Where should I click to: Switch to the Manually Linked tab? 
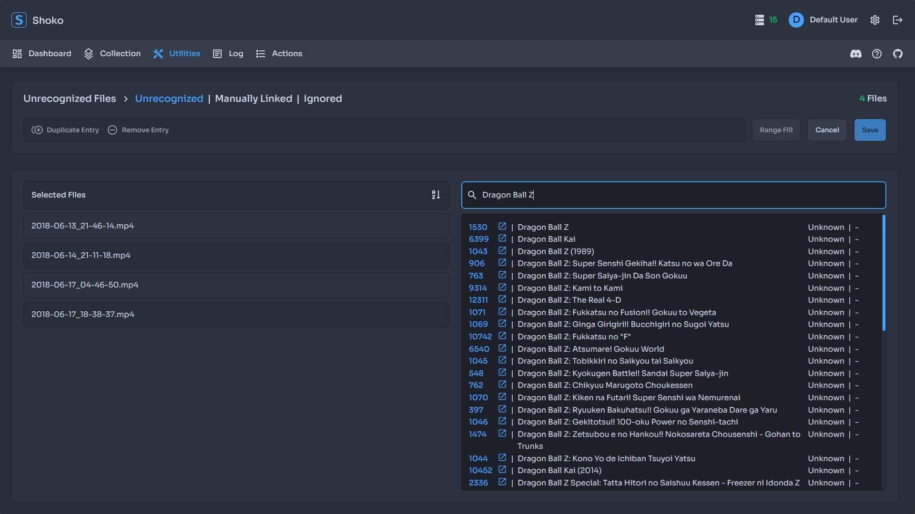tap(254, 99)
